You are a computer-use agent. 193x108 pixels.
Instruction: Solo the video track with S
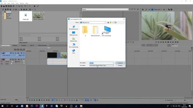pyautogui.click(x=24, y=53)
